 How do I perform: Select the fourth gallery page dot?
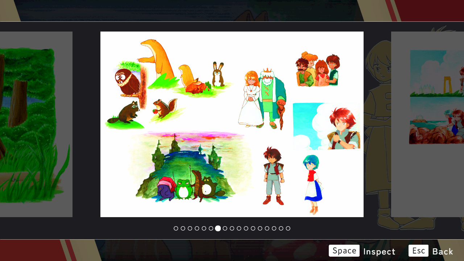197,228
